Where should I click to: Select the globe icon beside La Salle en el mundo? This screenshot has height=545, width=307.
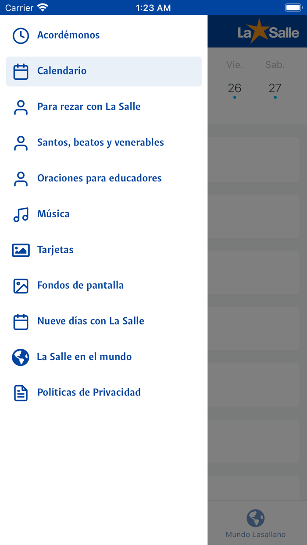(20, 357)
